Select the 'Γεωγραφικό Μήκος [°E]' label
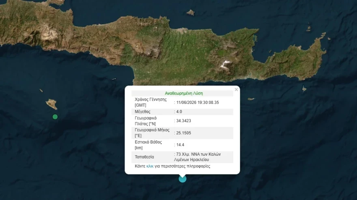The height and width of the screenshot is (200, 357). click(152, 133)
